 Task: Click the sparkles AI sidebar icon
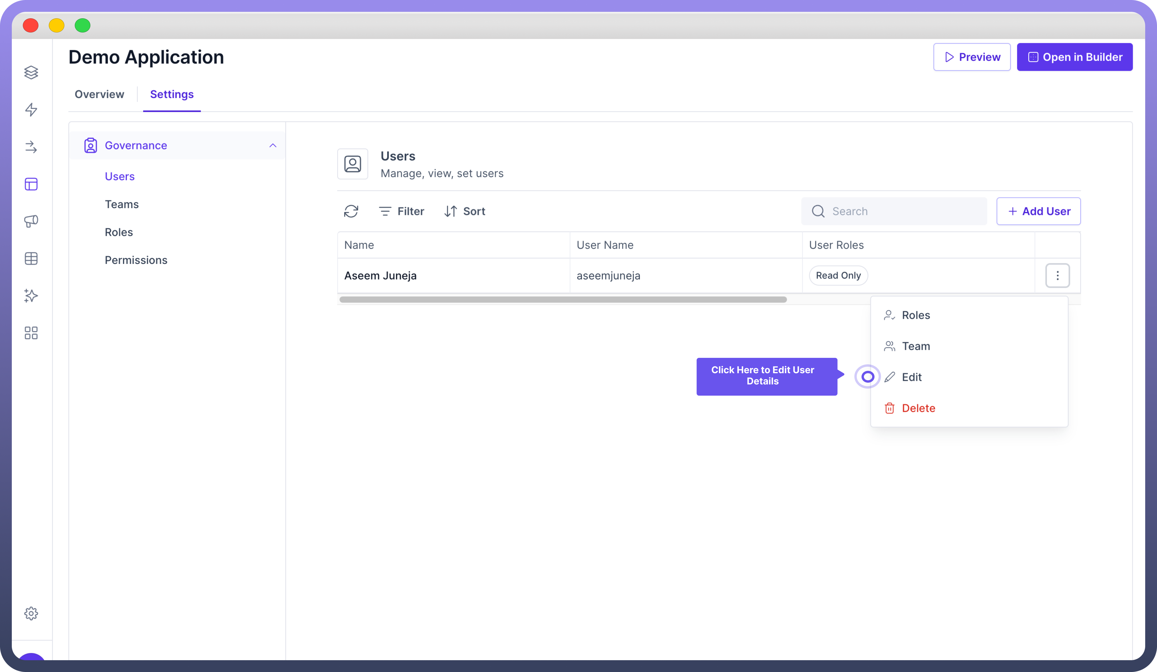click(x=31, y=295)
